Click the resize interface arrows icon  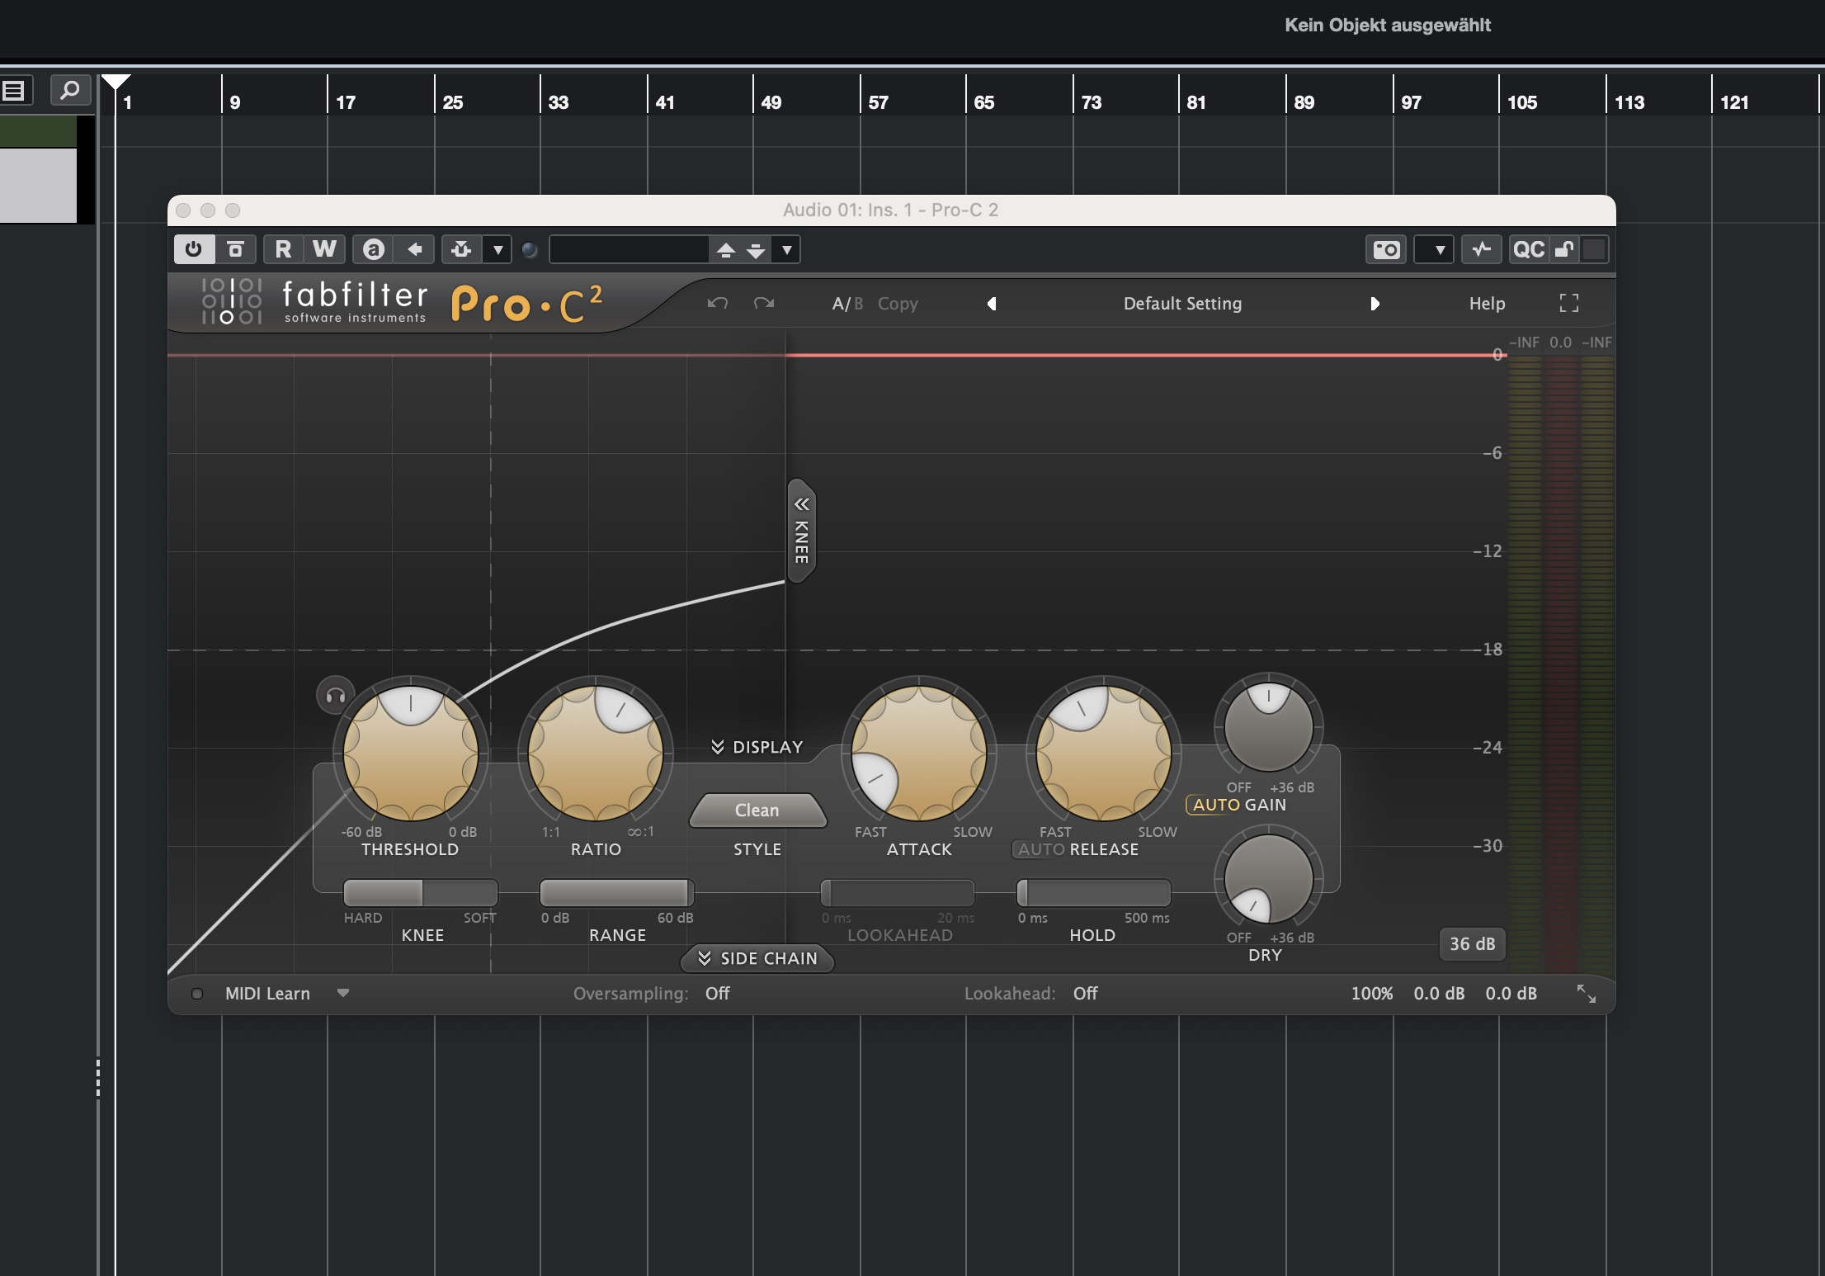point(1586,994)
